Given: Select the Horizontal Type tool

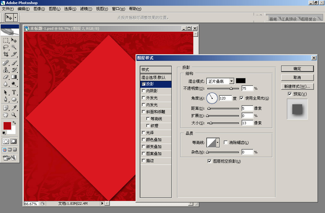Looking at the screenshot, I should [x=14, y=92].
